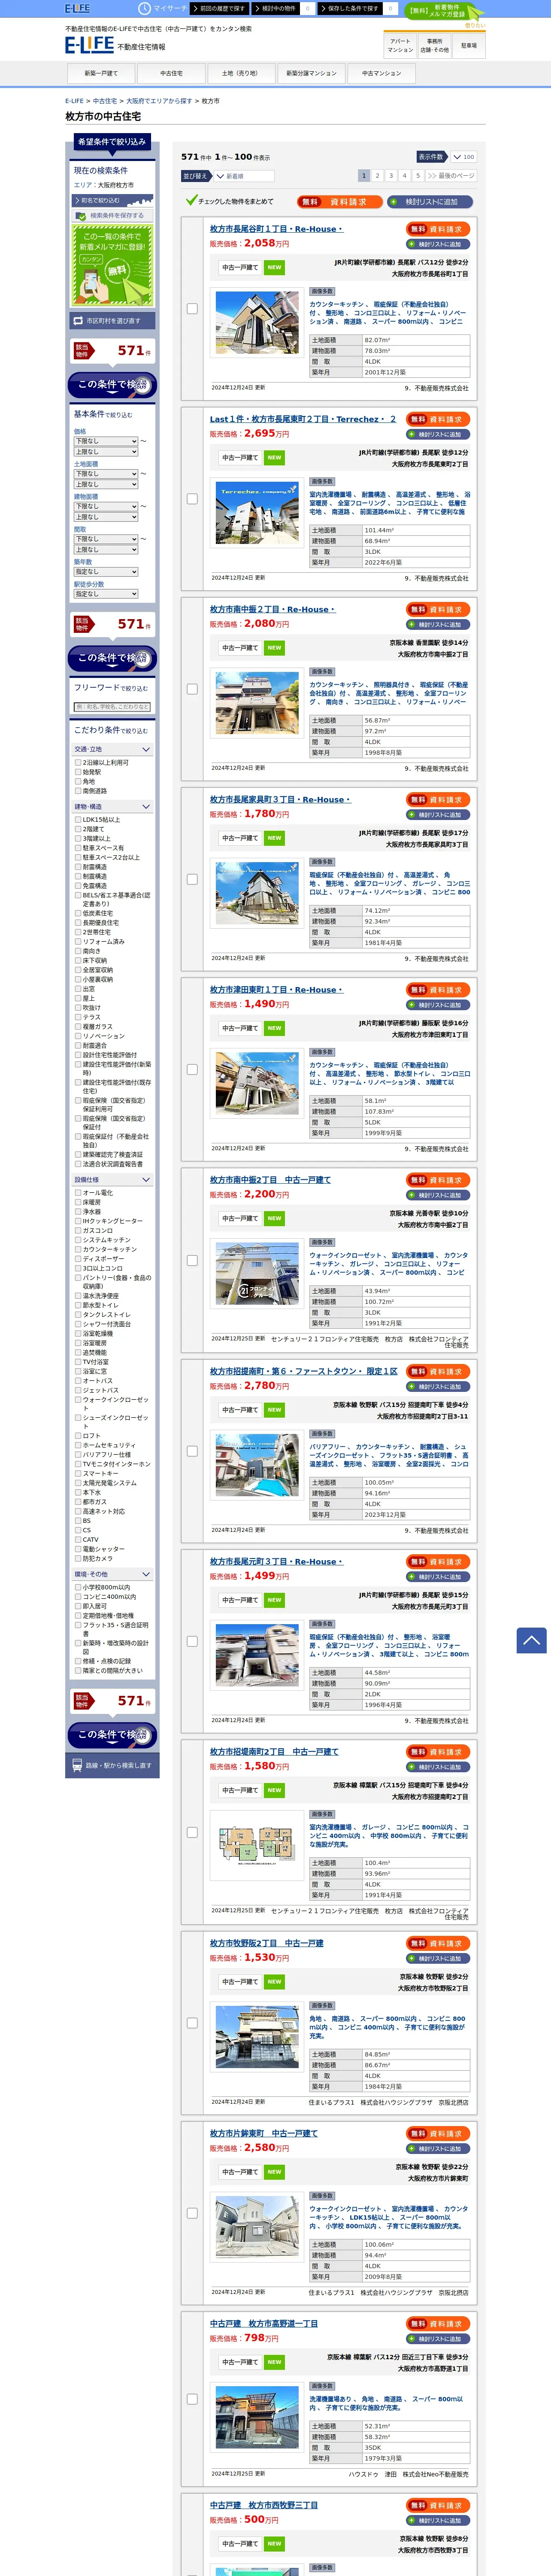Collapse the 交通・立地 filter section

(x=112, y=749)
